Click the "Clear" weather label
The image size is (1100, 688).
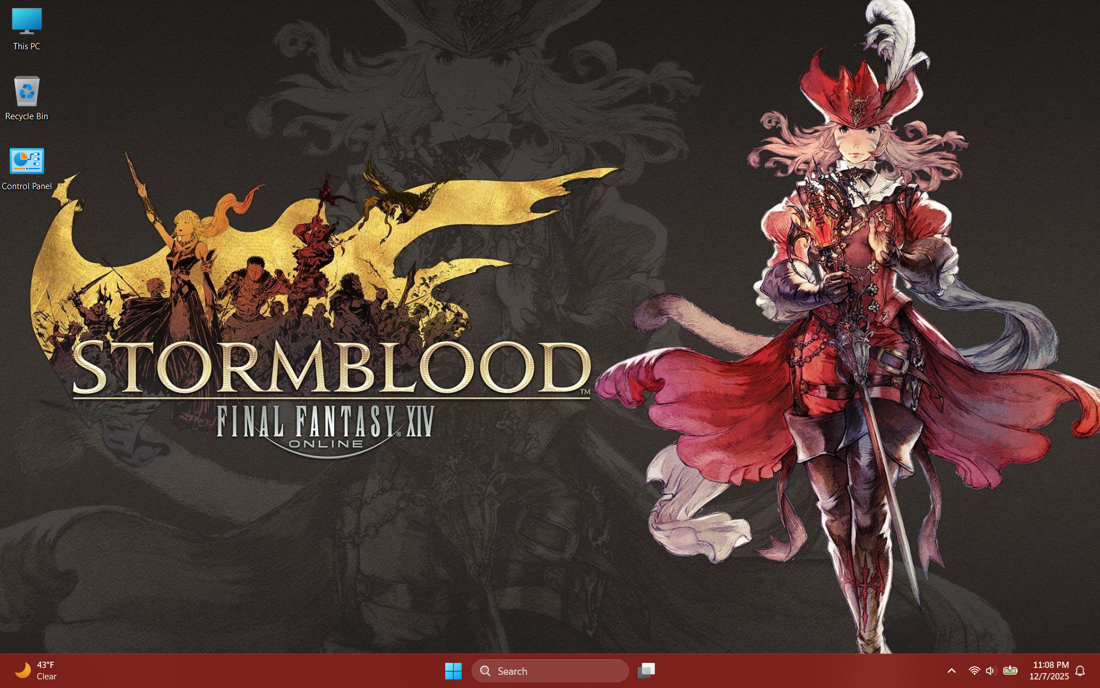[x=47, y=677]
